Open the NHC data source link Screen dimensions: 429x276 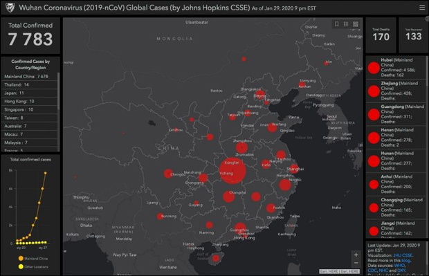pos(383,270)
